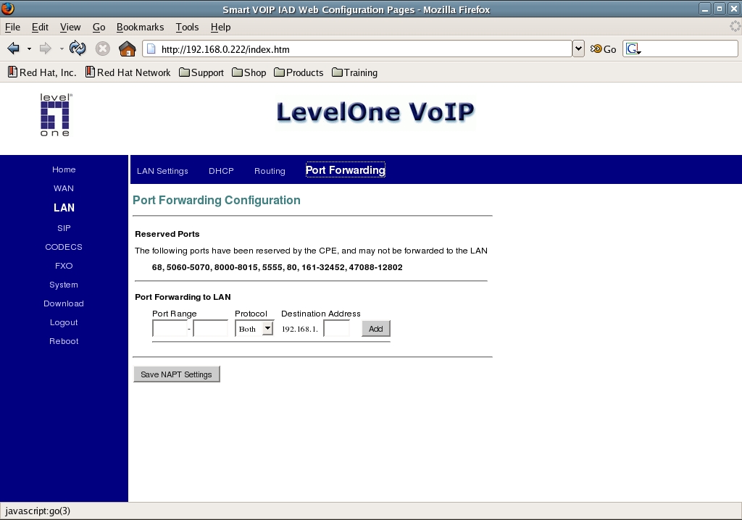This screenshot has height=520, width=742.
Task: Click the first Port Range start field
Action: coord(170,329)
